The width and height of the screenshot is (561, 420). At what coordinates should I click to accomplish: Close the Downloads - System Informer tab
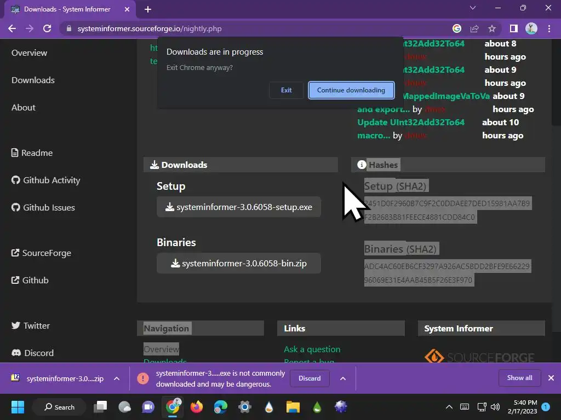(x=127, y=9)
